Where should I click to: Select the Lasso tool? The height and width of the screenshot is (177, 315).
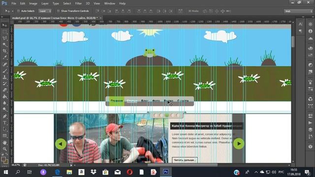click(5, 38)
